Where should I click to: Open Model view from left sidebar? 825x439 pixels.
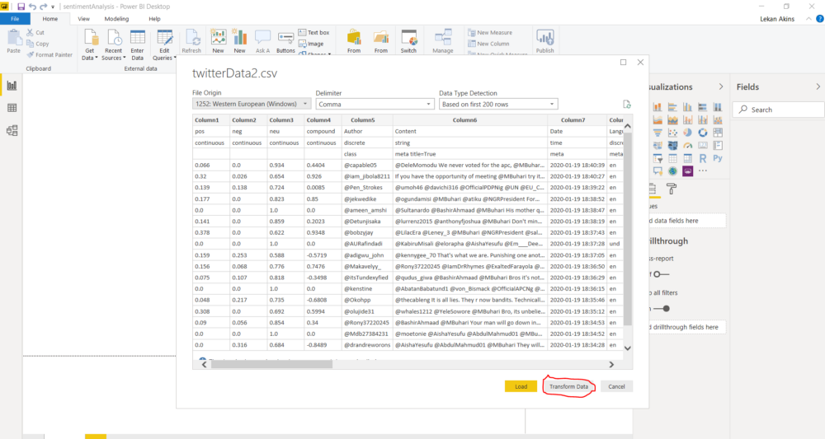pos(12,130)
